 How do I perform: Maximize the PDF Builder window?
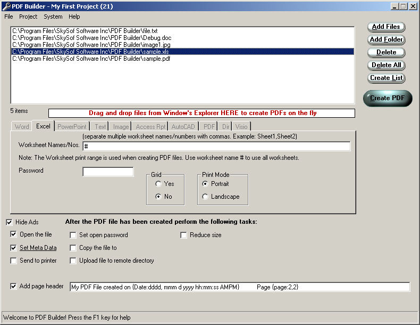tap(404, 6)
